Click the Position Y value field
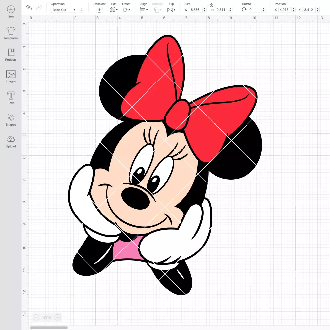This screenshot has width=330, height=330. tap(309, 10)
